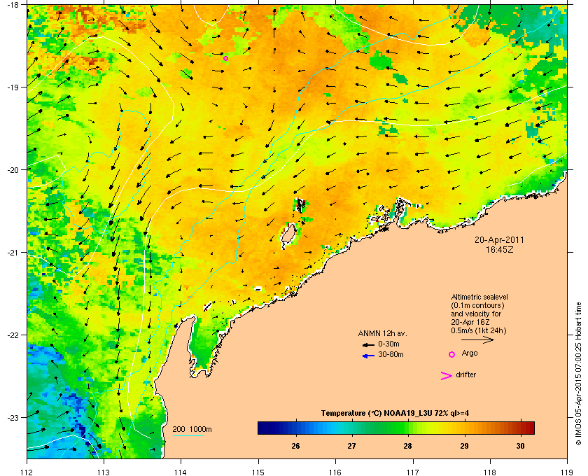
Task: Click the '0-30m' legend text
Action: [x=388, y=344]
